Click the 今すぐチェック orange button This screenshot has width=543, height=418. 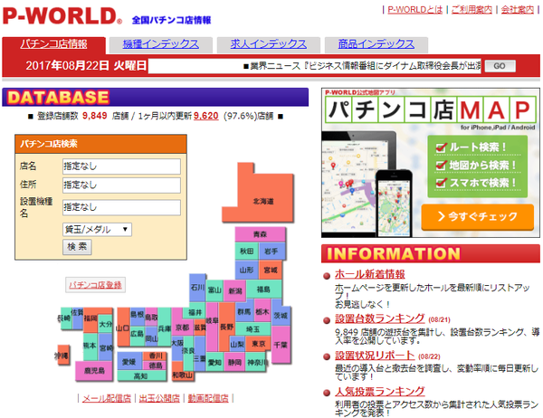pos(477,217)
